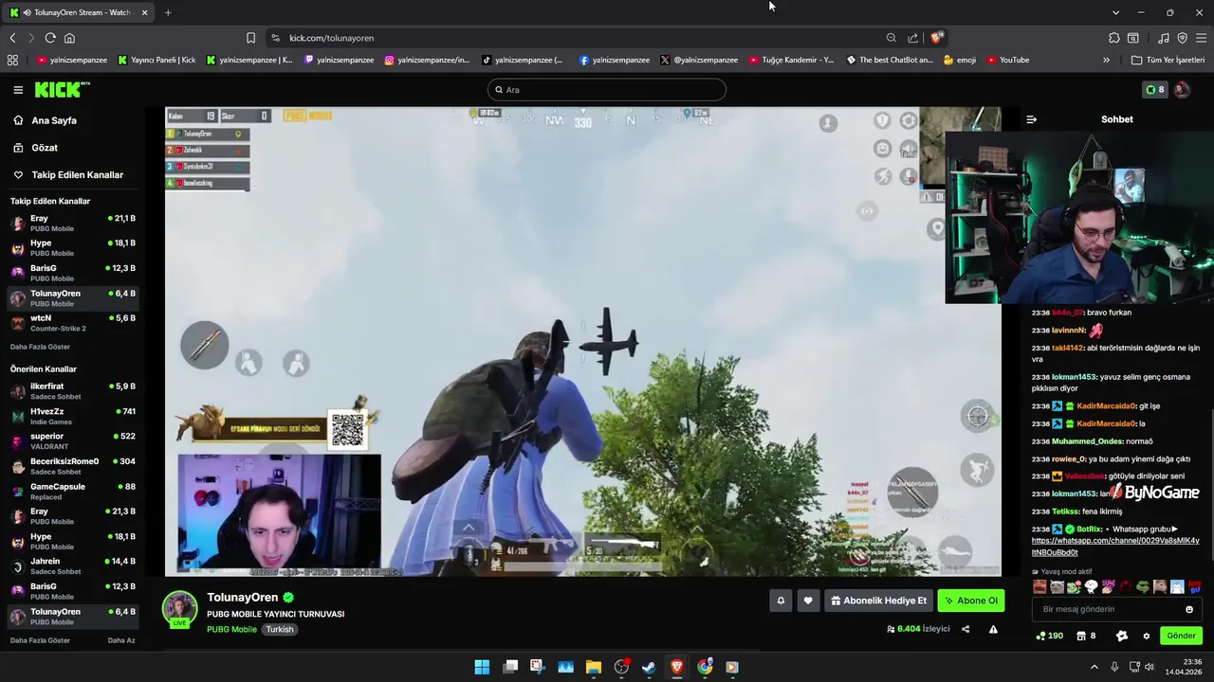Collapse the Sohbet chat panel
This screenshot has width=1214, height=682.
tap(1032, 119)
